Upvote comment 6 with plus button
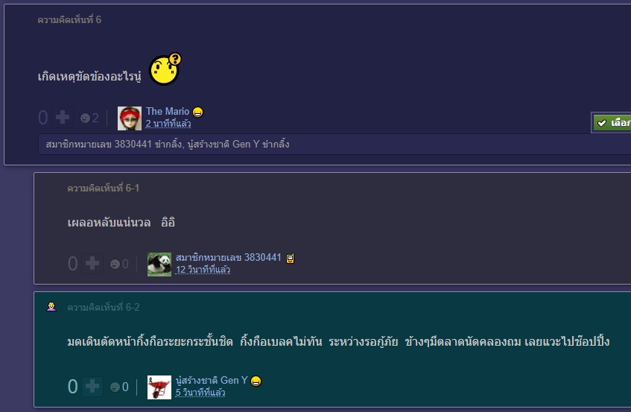The image size is (631, 412). [x=63, y=118]
